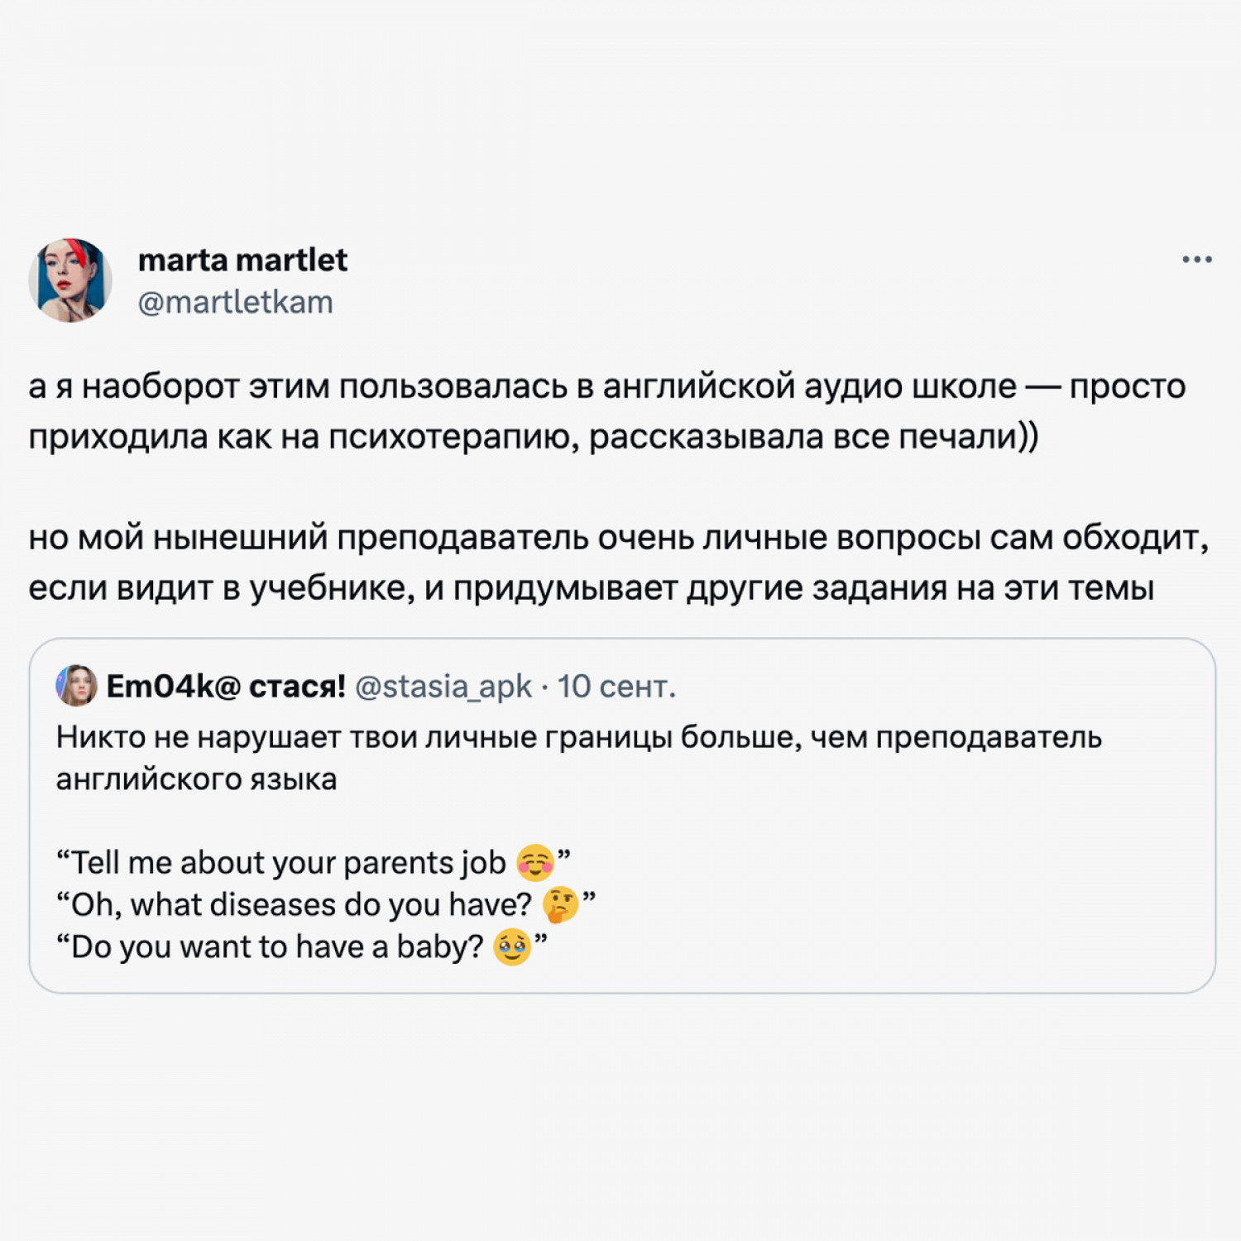
Task: Click the paragraph starting 'а я наоборот этим'
Action: (607, 412)
